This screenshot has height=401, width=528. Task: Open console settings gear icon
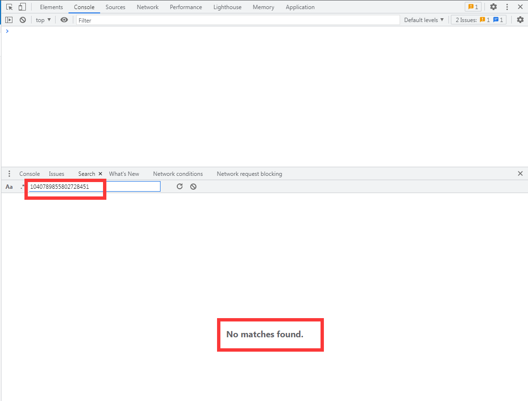(x=520, y=20)
